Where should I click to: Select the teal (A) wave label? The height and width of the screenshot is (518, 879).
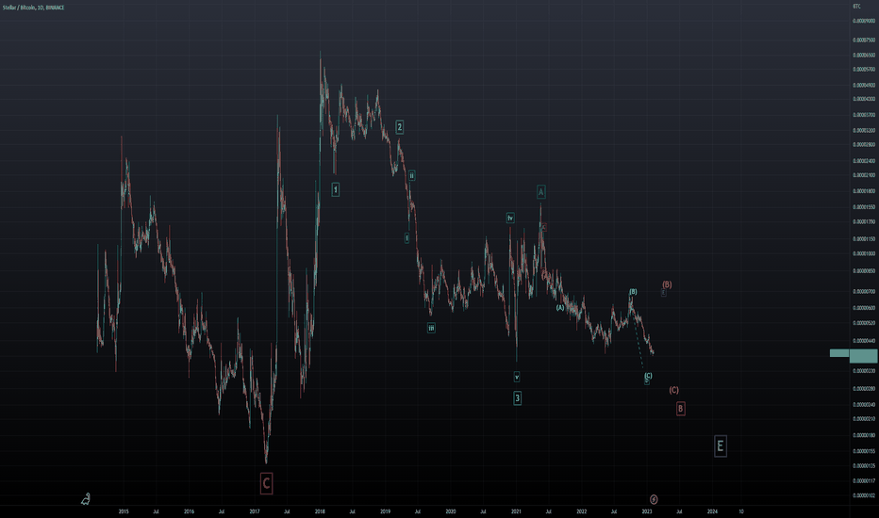560,307
